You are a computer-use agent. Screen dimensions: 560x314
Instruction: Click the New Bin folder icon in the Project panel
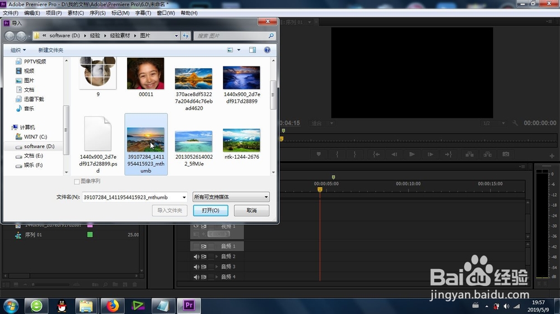115,284
